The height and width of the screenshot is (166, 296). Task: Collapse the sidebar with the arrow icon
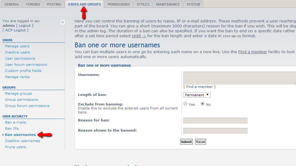[x=62, y=22]
